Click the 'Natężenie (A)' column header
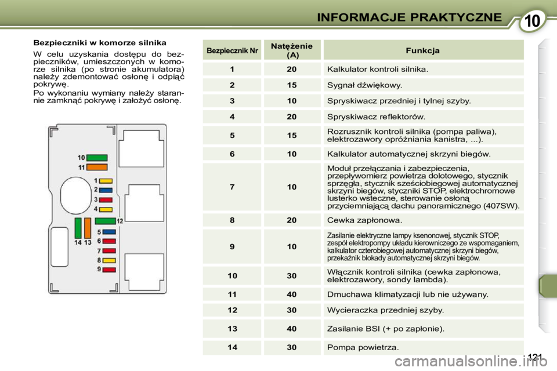This screenshot has width=557, height=371. [292, 50]
